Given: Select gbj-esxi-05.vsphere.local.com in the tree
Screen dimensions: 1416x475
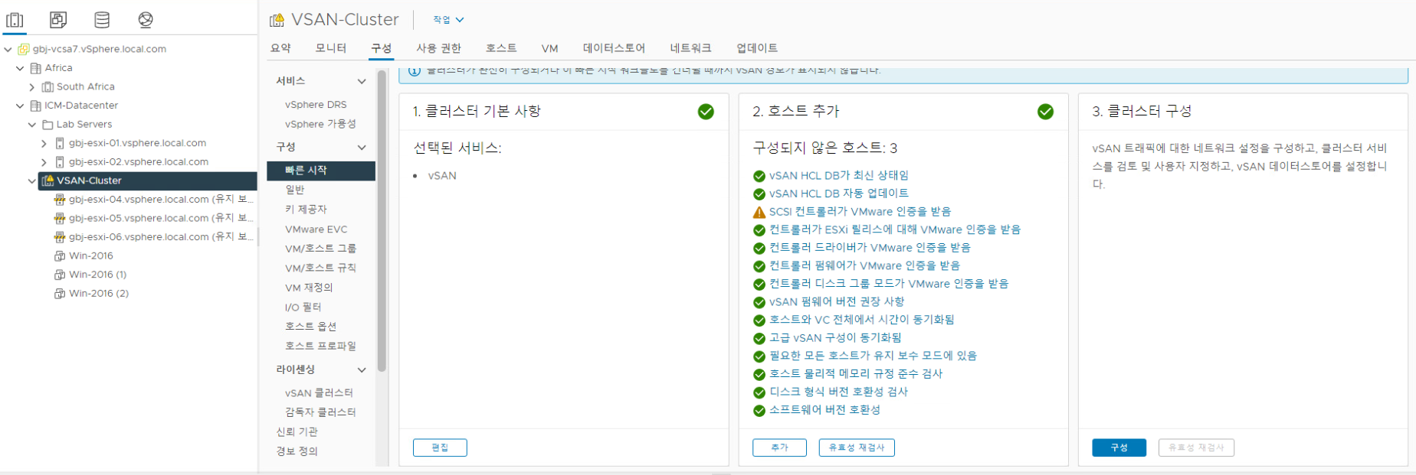Looking at the screenshot, I should 160,218.
